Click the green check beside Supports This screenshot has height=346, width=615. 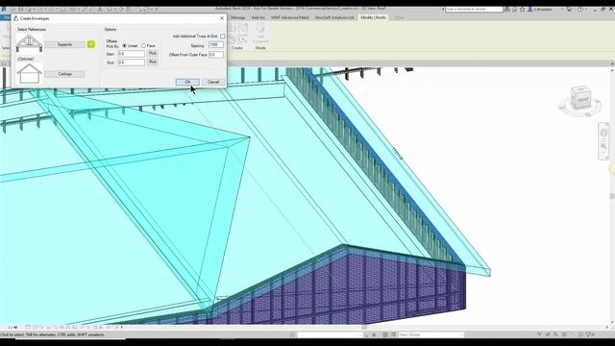tap(91, 44)
